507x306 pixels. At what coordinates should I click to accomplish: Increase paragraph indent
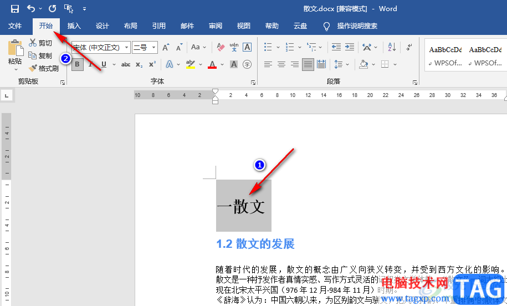350,47
